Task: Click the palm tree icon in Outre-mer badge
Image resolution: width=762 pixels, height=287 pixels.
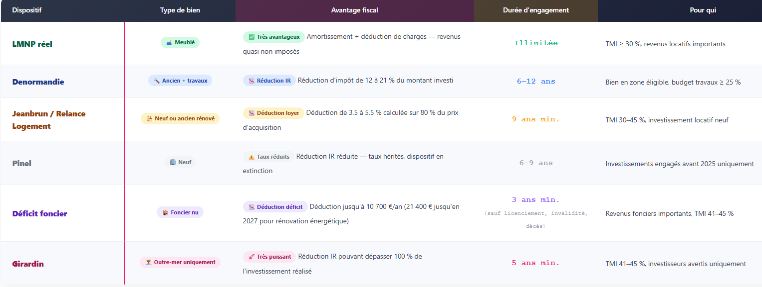Action: [x=148, y=262]
